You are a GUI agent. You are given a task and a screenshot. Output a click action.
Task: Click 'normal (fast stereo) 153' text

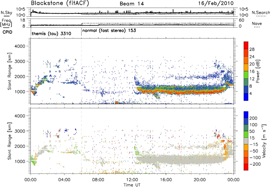(109, 30)
